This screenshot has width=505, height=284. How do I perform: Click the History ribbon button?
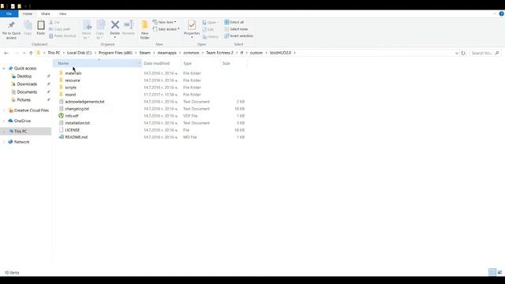211,37
